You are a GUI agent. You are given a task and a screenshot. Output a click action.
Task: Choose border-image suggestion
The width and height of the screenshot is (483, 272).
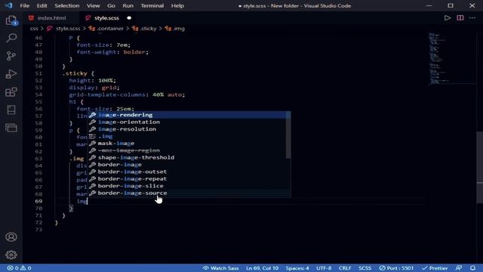[189, 165]
